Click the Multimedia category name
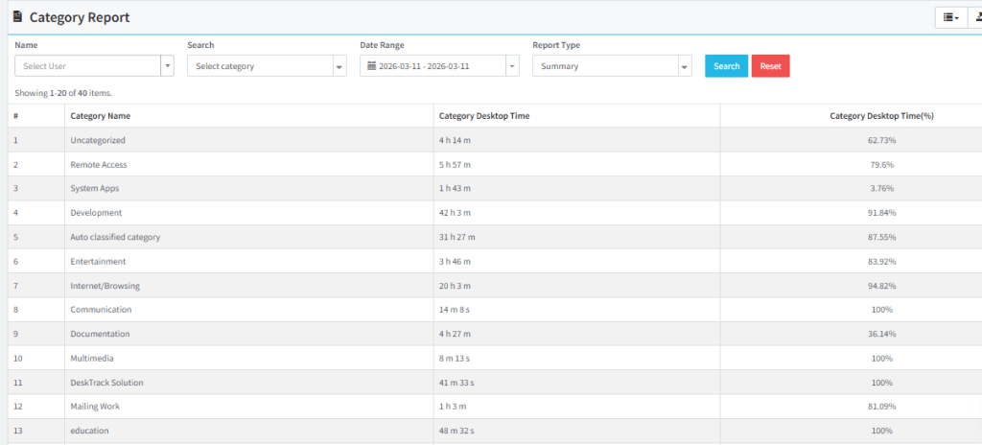Image resolution: width=982 pixels, height=445 pixels. point(91,358)
